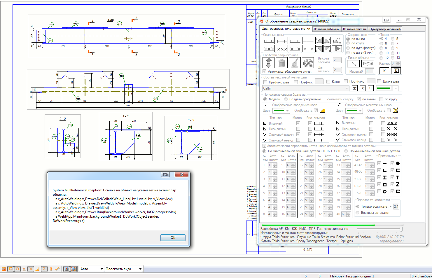Screen dimensions: 432x278
Task: Check the Длина шва checkbox
Action: (x=379, y=81)
